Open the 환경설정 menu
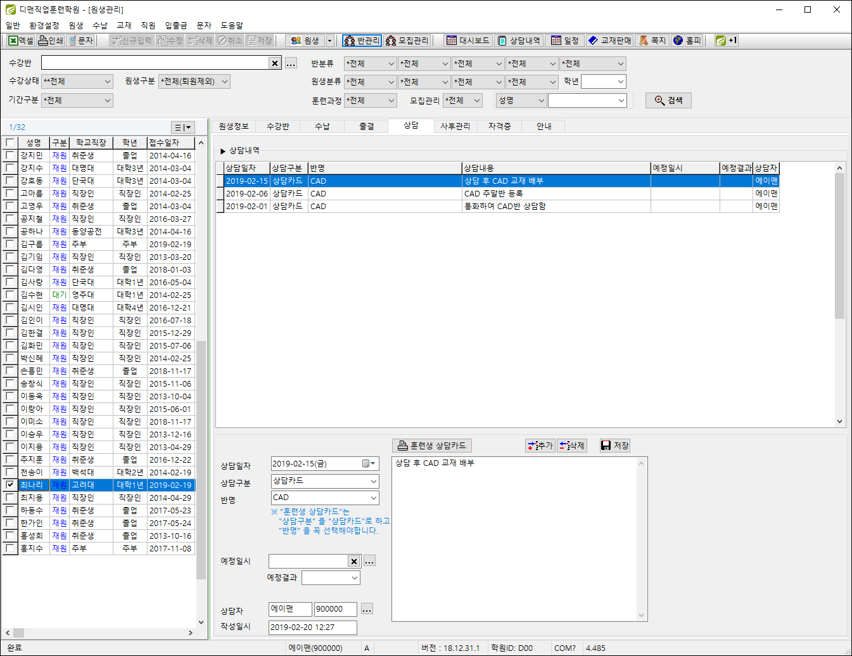852x656 pixels. tap(44, 25)
